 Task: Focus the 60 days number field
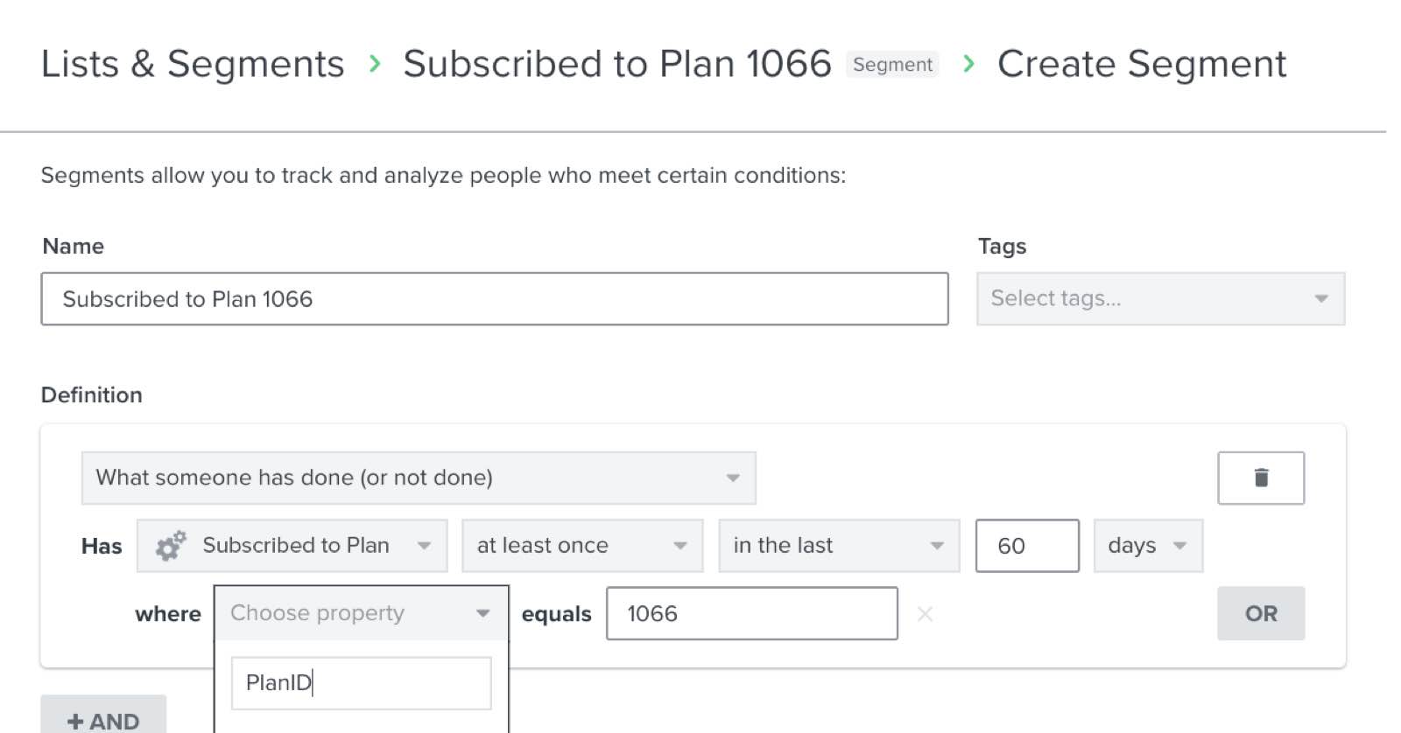point(1026,546)
